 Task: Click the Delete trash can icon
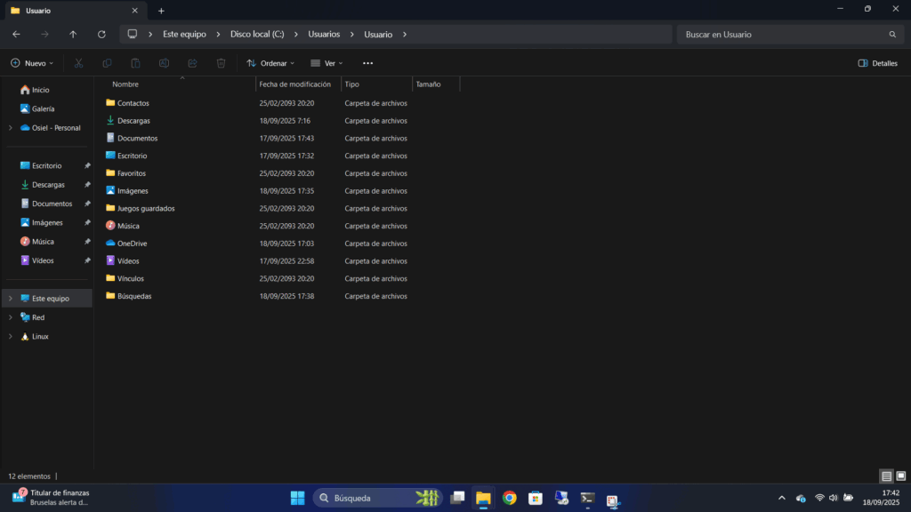click(x=221, y=63)
